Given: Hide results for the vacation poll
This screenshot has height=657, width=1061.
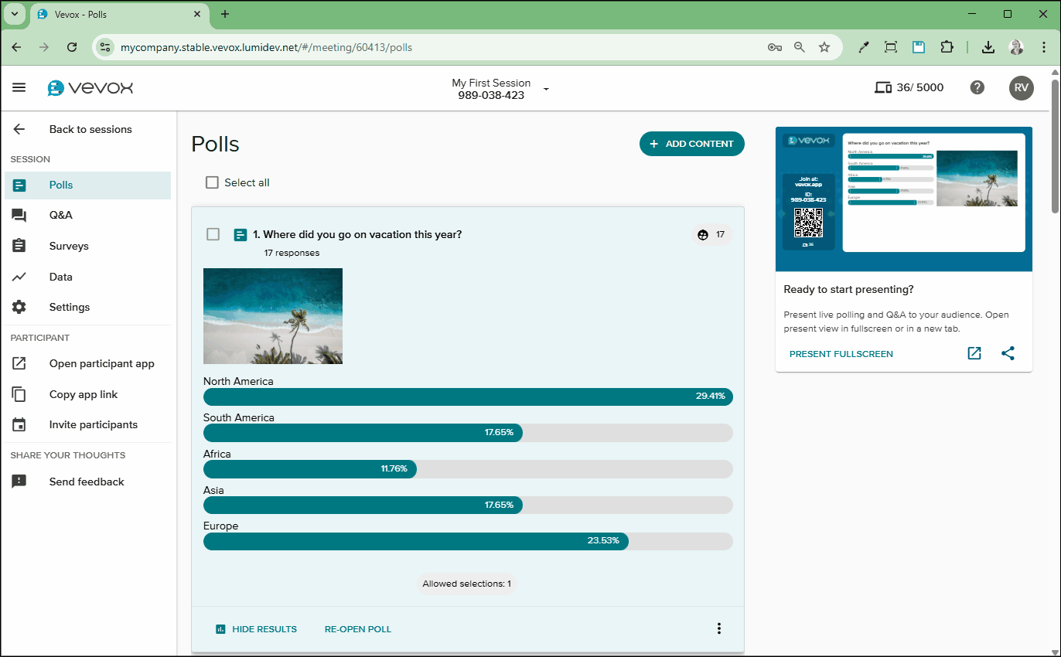Looking at the screenshot, I should pyautogui.click(x=256, y=629).
